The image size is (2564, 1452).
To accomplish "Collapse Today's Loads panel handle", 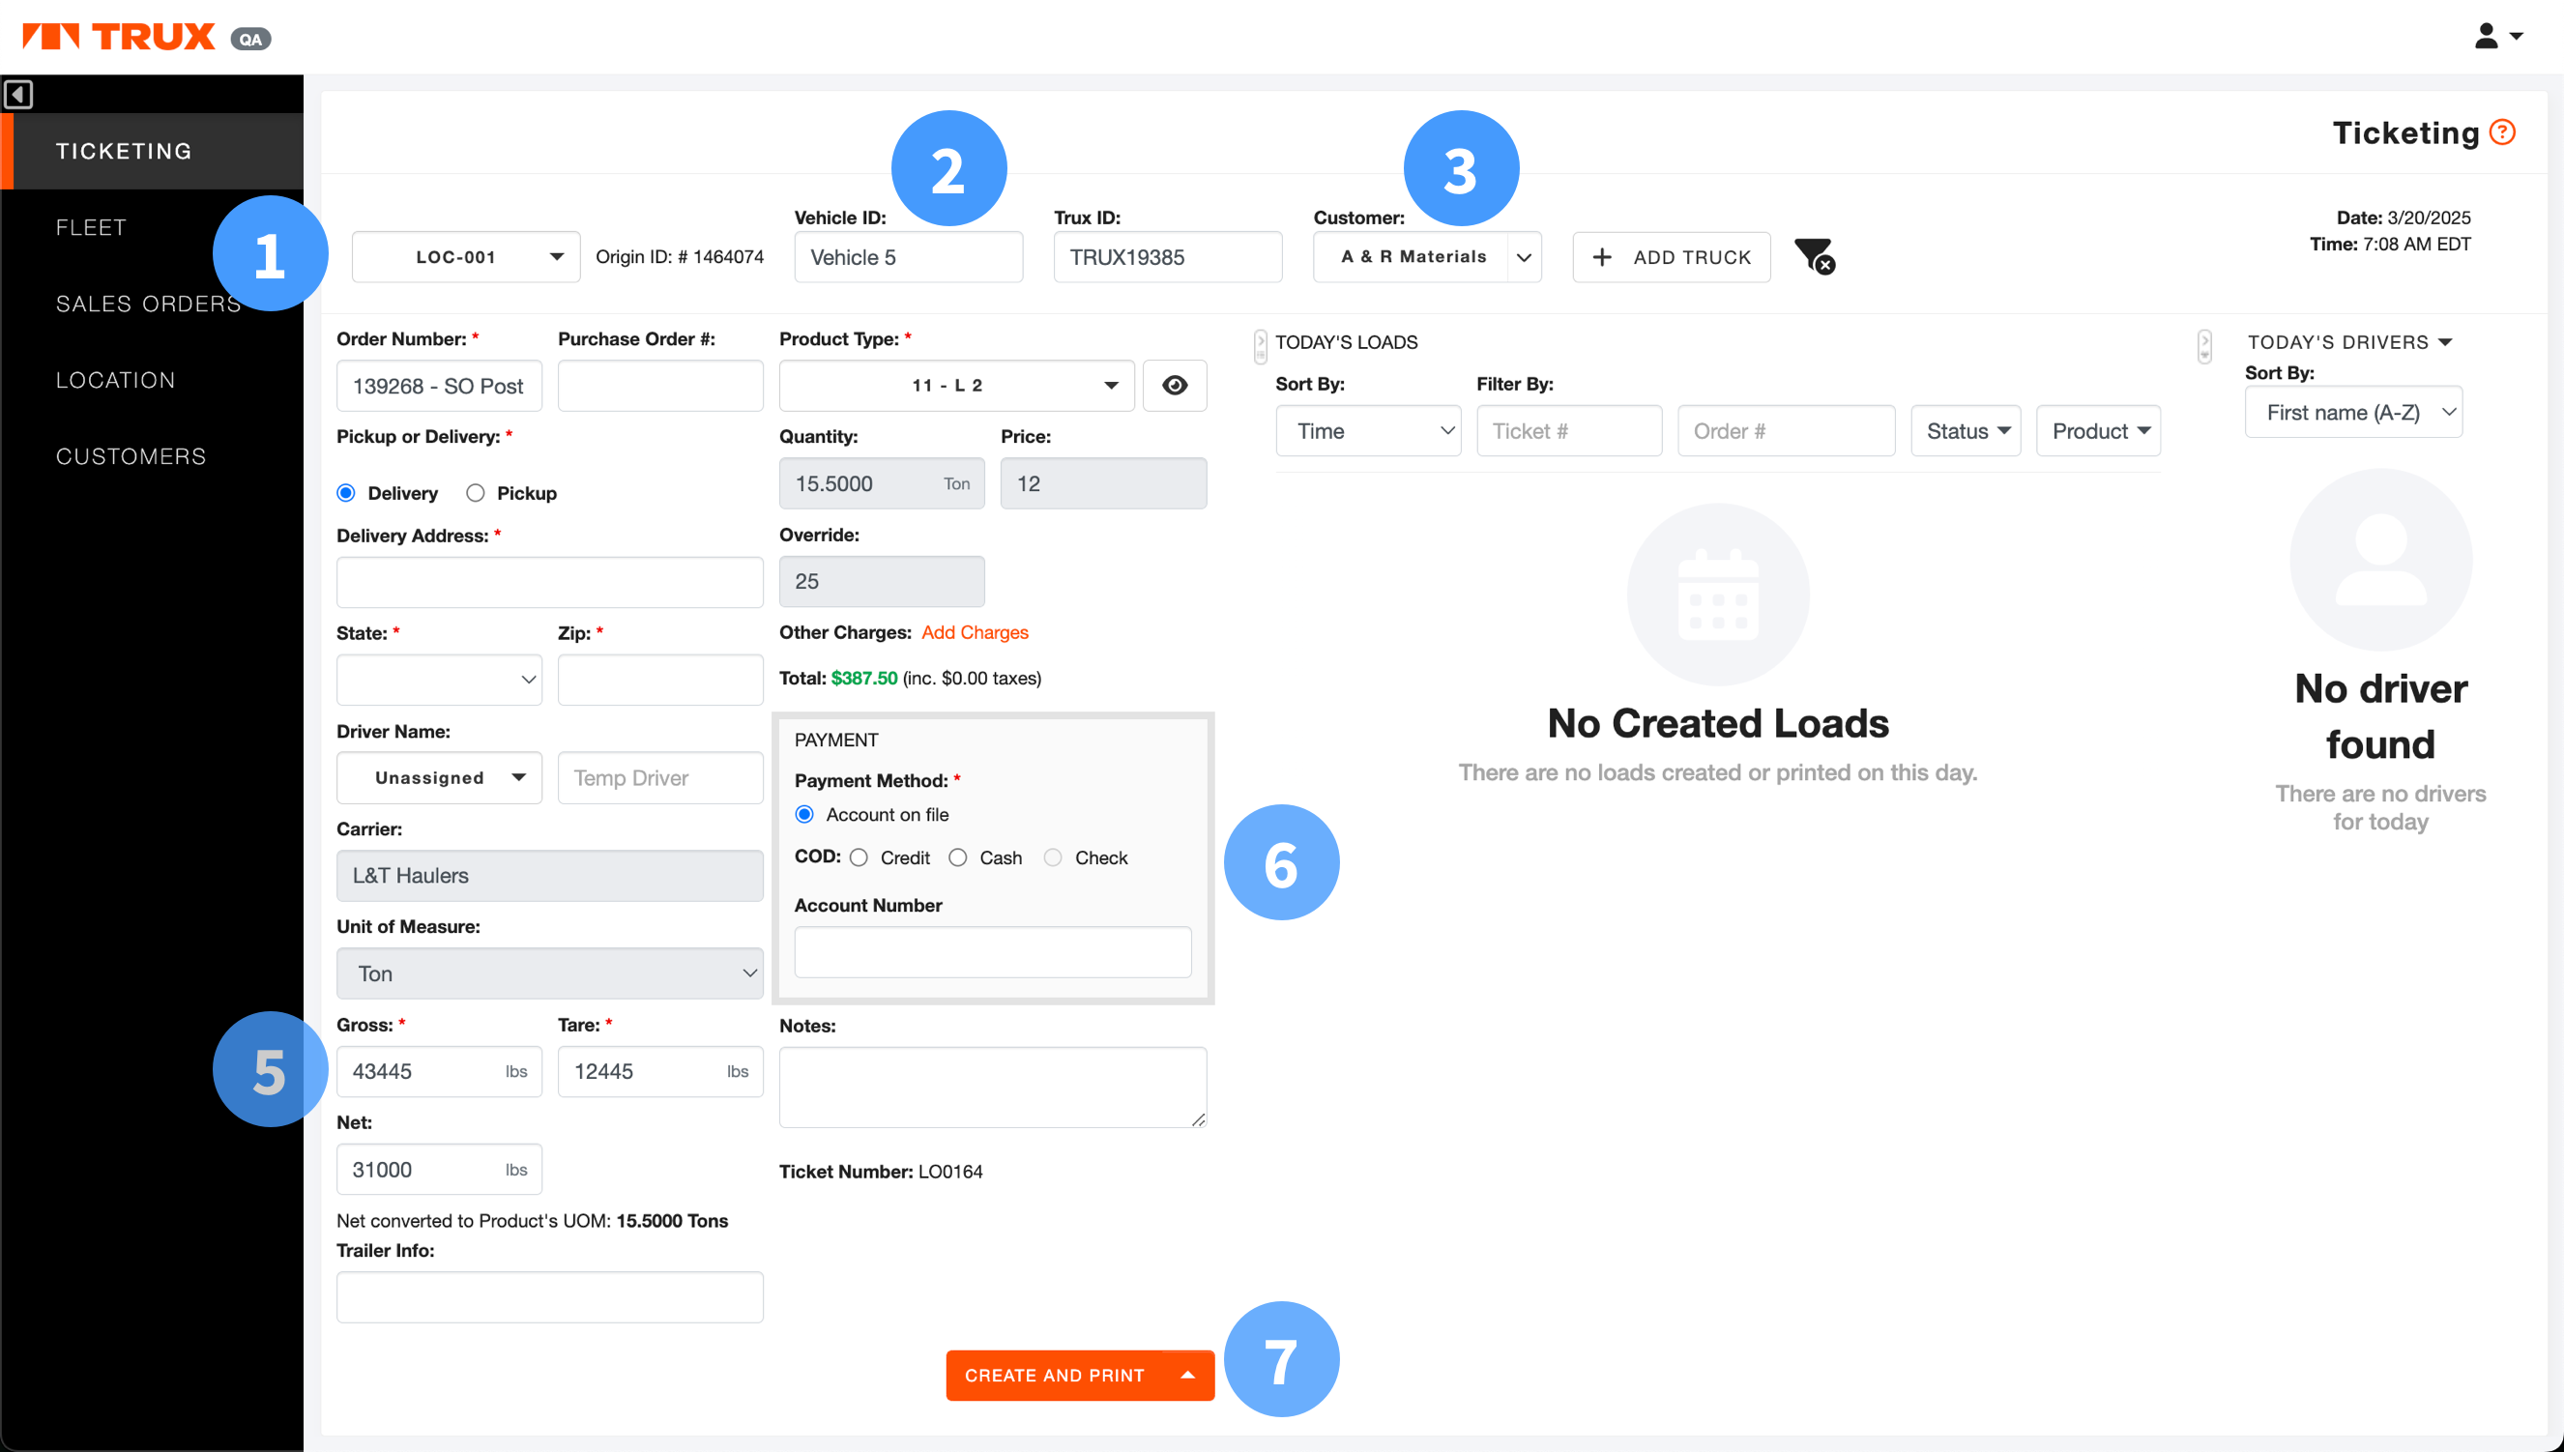I will [1261, 345].
